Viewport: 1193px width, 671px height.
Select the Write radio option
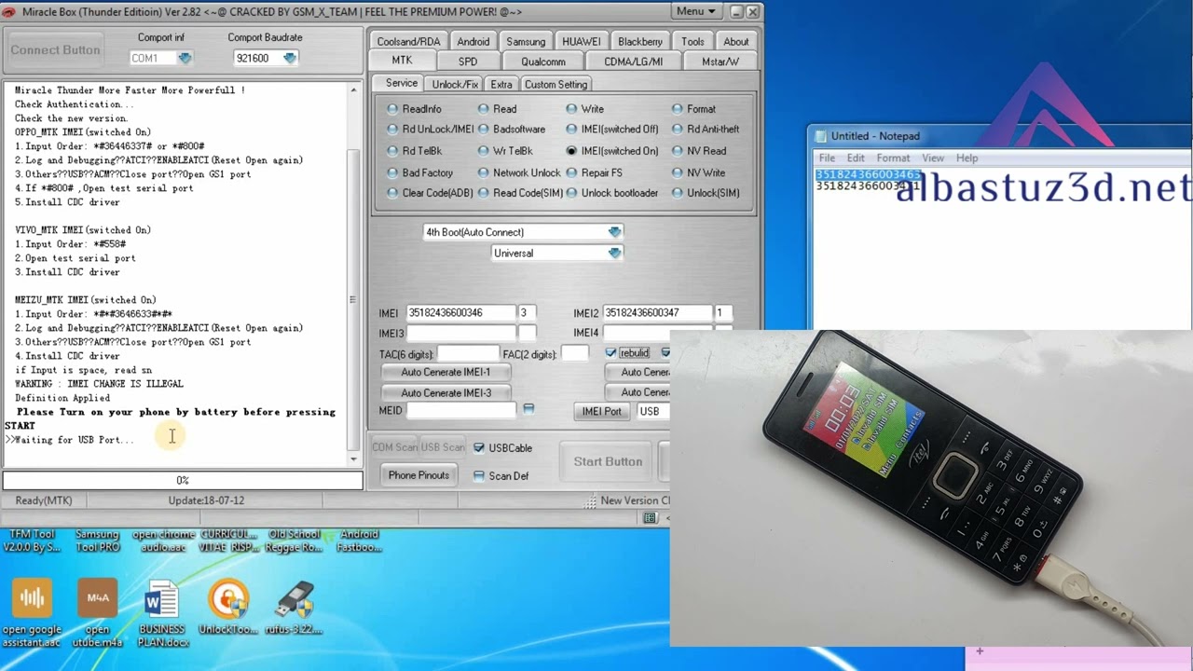coord(571,109)
